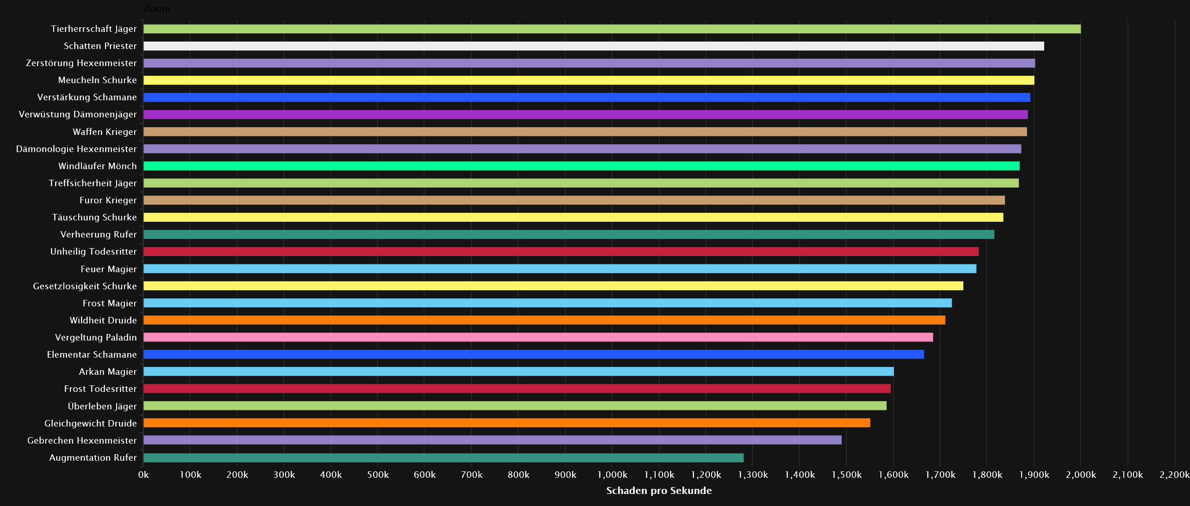Click the Treffsicherheit Jäger bar
Viewport: 1190px width, 506px height.
point(581,183)
